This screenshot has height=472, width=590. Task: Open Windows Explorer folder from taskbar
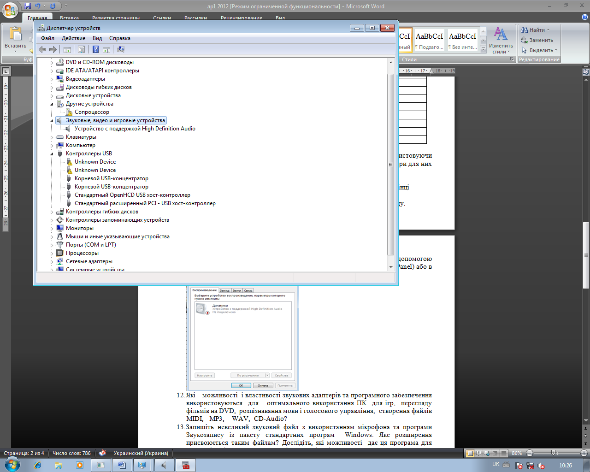click(x=59, y=465)
